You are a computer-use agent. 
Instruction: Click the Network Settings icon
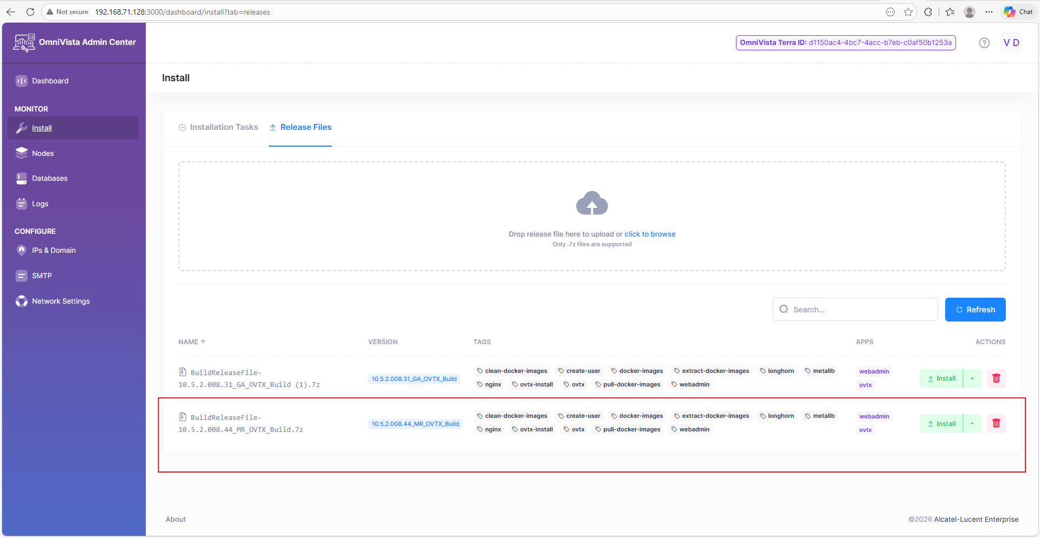22,301
